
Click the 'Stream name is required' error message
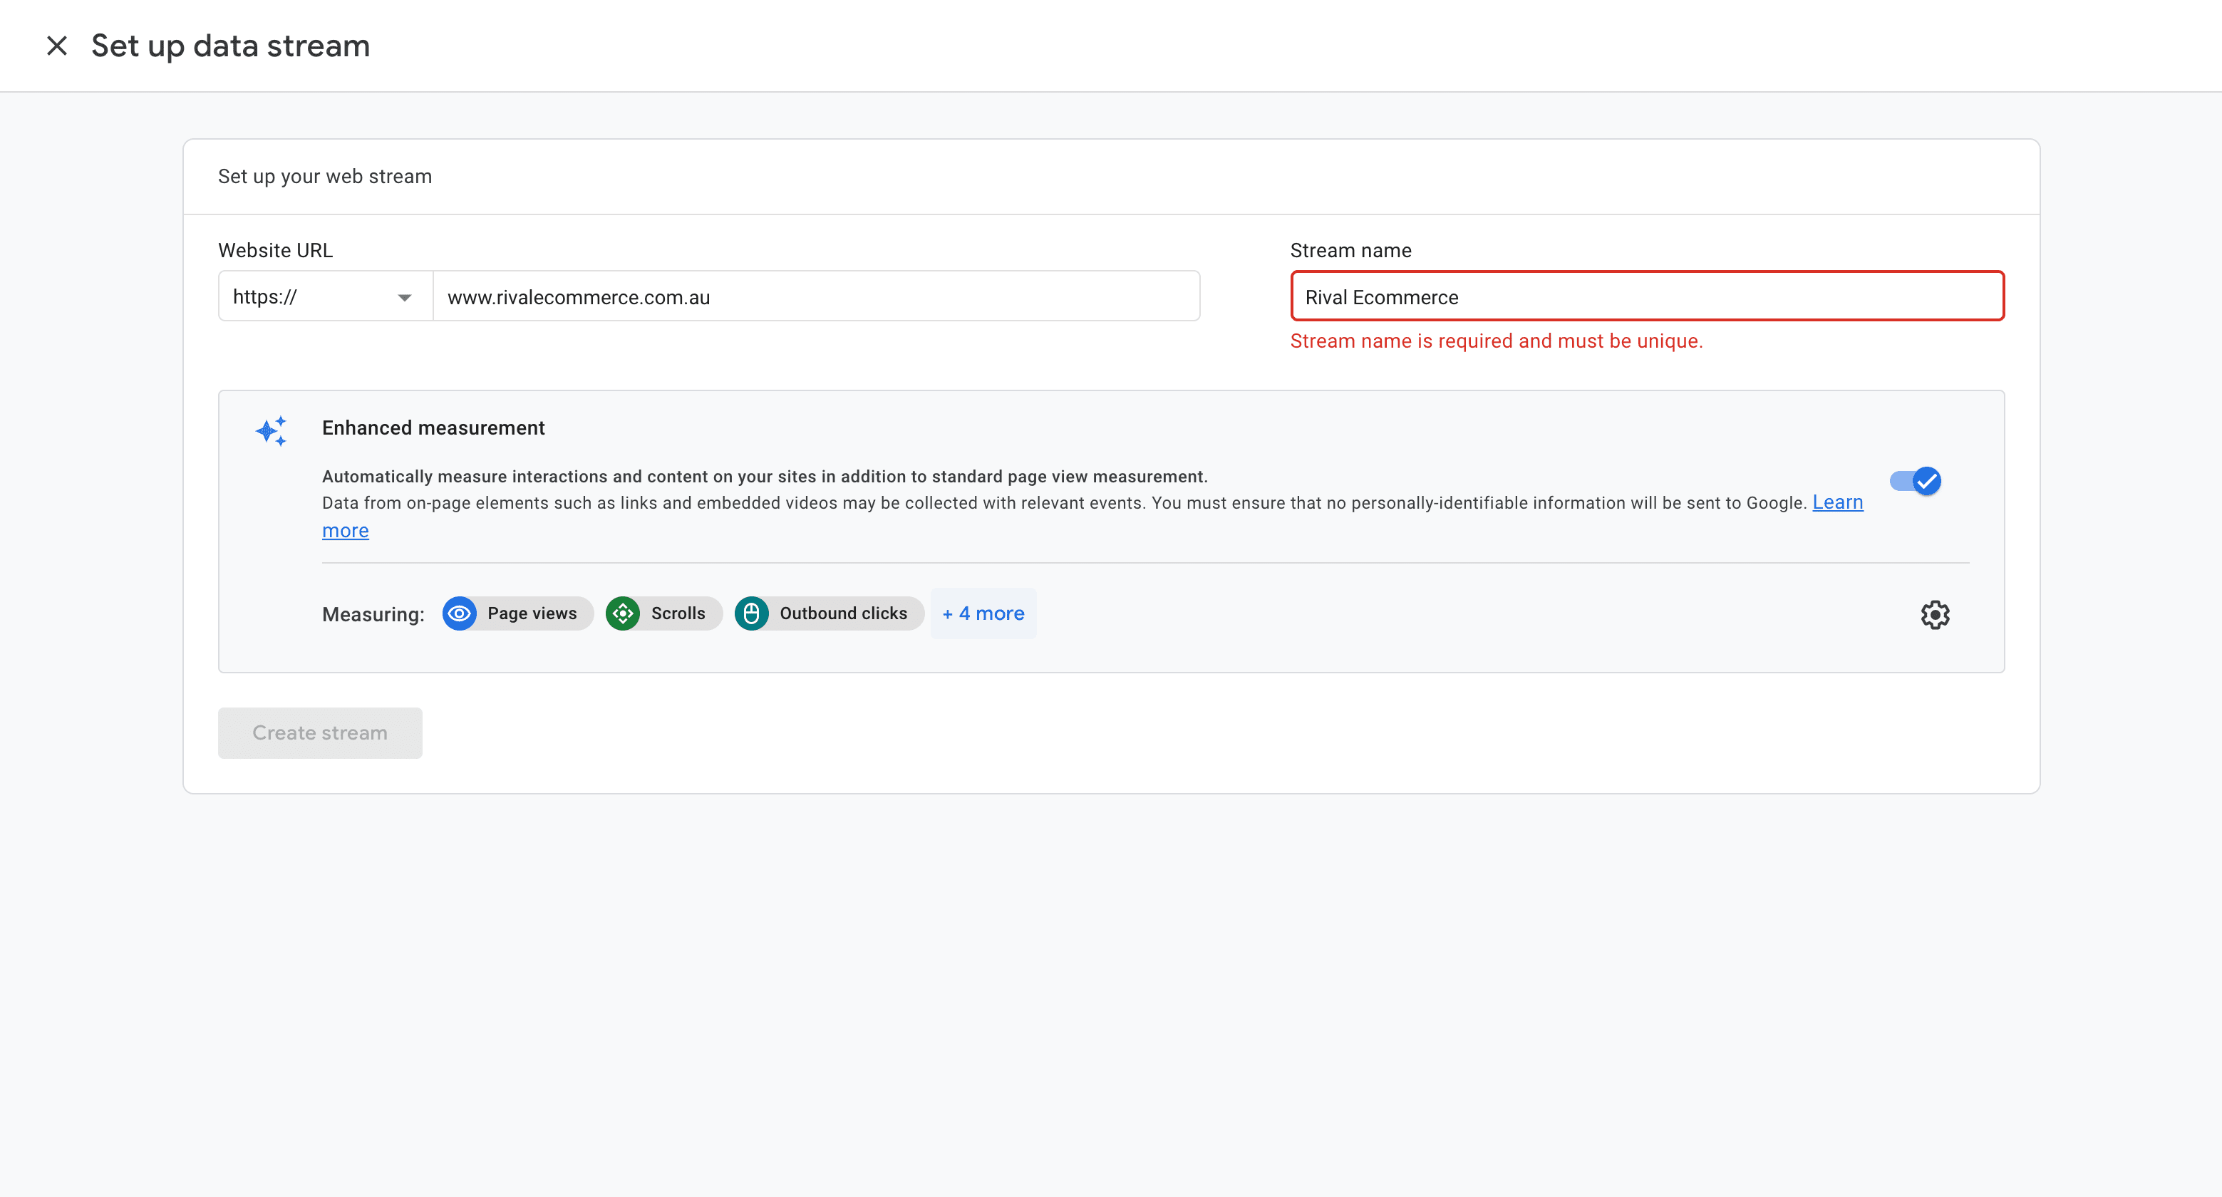pyautogui.click(x=1495, y=341)
